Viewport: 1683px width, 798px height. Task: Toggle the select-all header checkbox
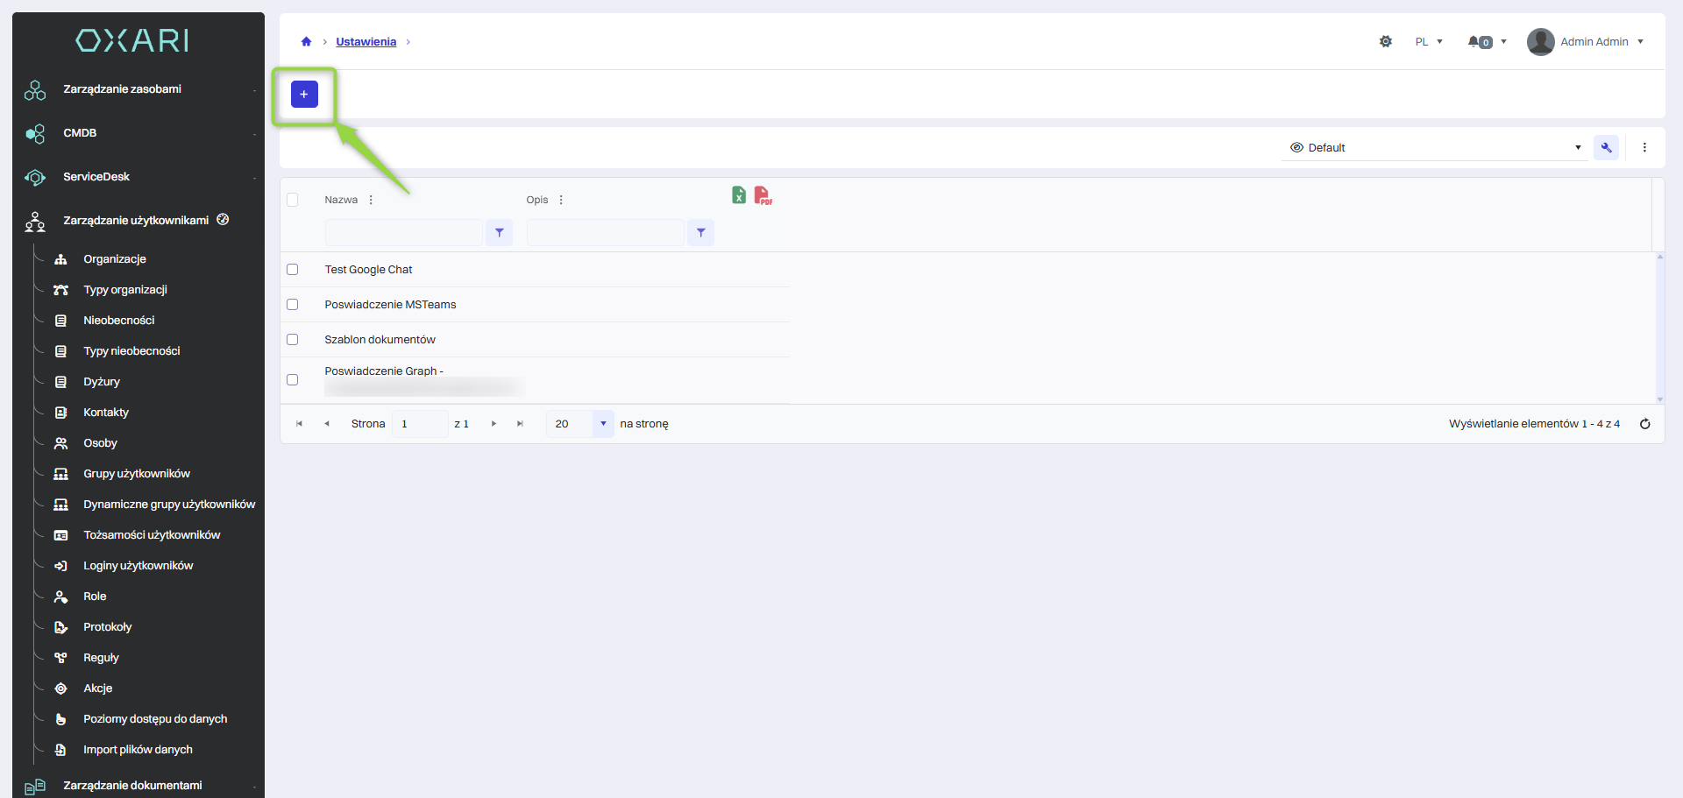point(293,200)
